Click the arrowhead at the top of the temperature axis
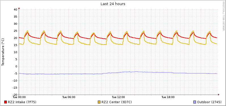Image resolution: width=226 pixels, height=106 pixels. click(x=19, y=8)
